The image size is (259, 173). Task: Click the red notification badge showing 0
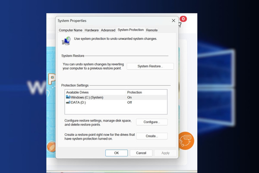pos(183,19)
